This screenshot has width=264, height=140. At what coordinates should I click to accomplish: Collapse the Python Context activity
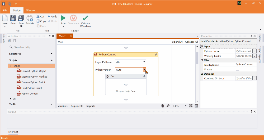click(x=156, y=55)
